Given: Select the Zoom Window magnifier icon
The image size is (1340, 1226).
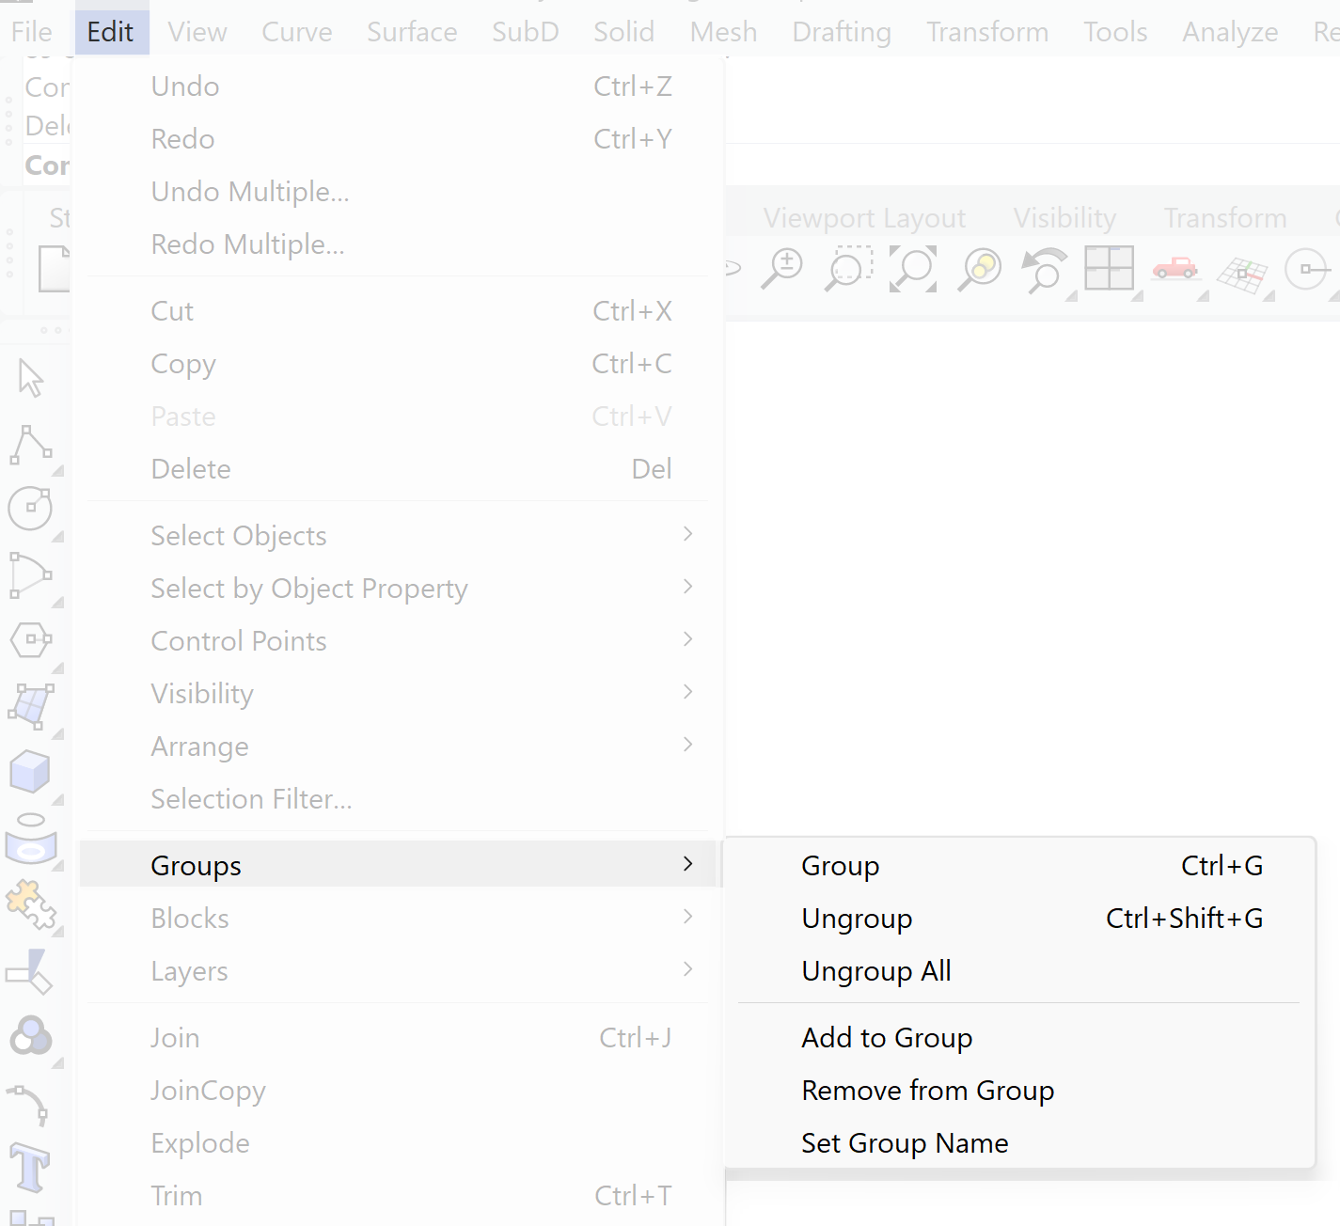Looking at the screenshot, I should (847, 269).
